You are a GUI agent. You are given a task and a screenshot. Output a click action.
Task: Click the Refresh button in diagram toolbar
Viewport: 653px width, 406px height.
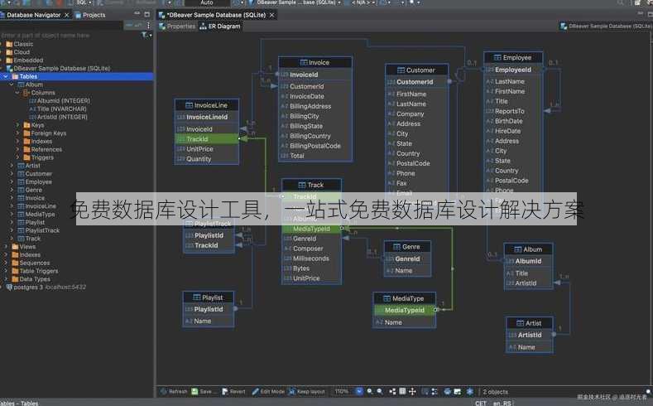tap(174, 391)
